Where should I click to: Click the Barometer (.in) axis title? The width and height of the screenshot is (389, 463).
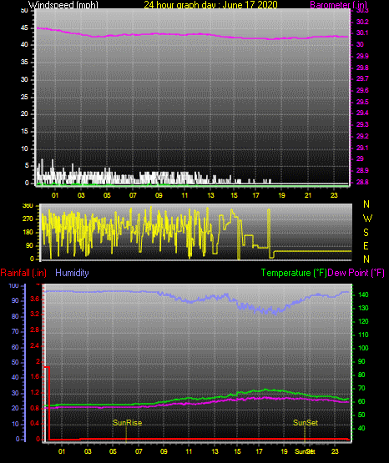pos(338,5)
